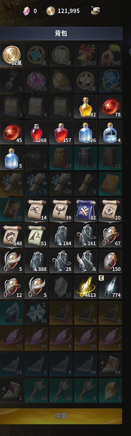Select the phoenix scroll numbered 39
Screen dimensions: 131x436
61,210
